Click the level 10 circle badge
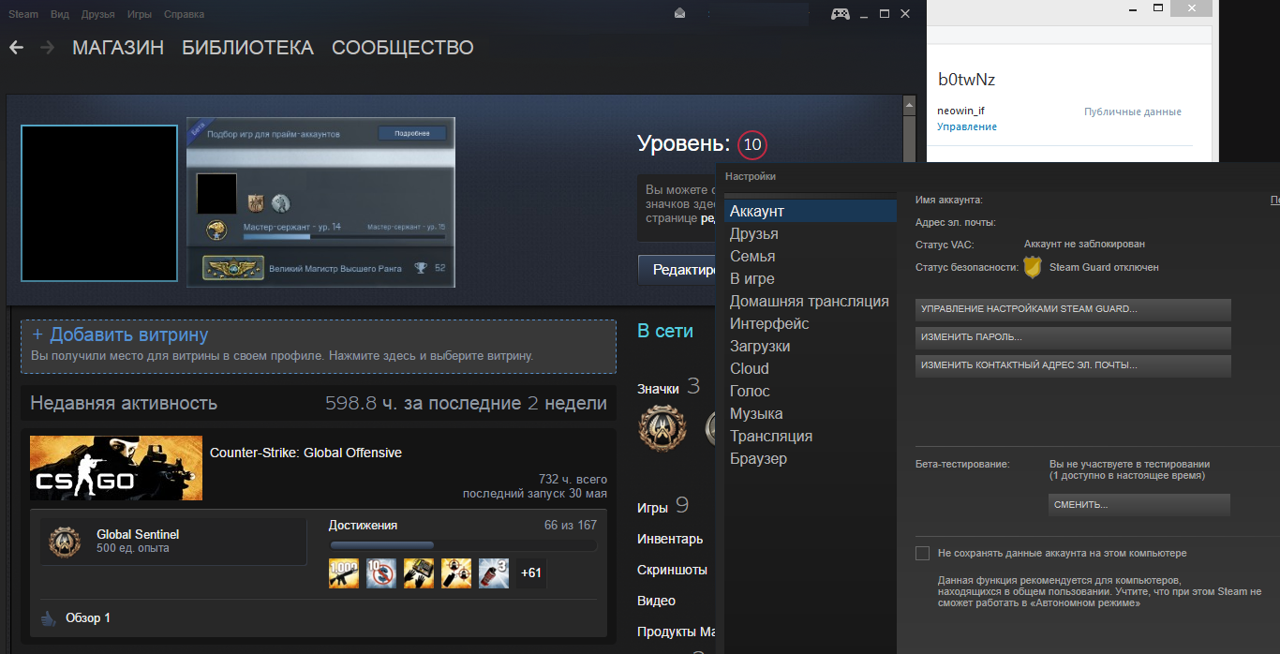The image size is (1280, 654). click(x=752, y=145)
